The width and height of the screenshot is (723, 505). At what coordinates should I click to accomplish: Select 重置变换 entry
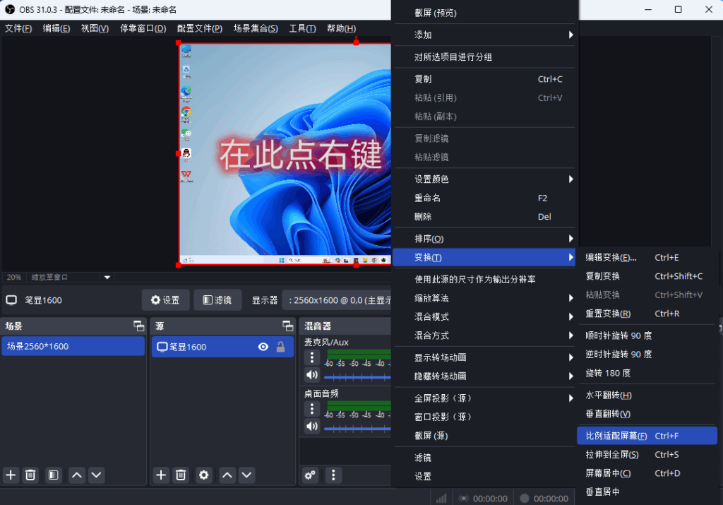647,314
